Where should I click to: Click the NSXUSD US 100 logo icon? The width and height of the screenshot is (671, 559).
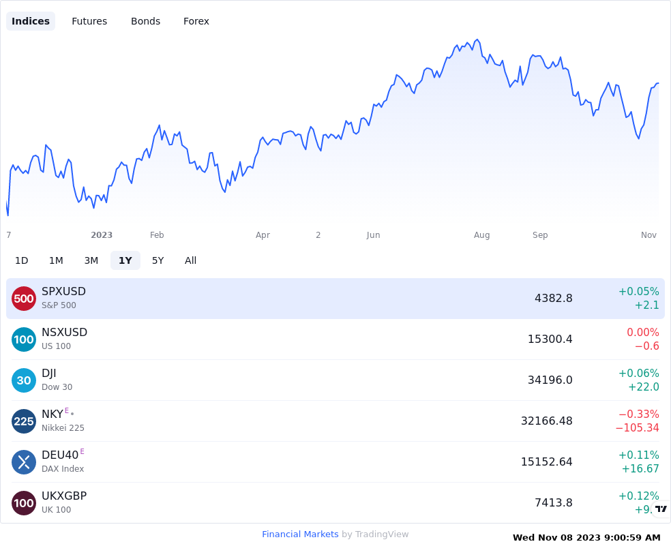[24, 339]
